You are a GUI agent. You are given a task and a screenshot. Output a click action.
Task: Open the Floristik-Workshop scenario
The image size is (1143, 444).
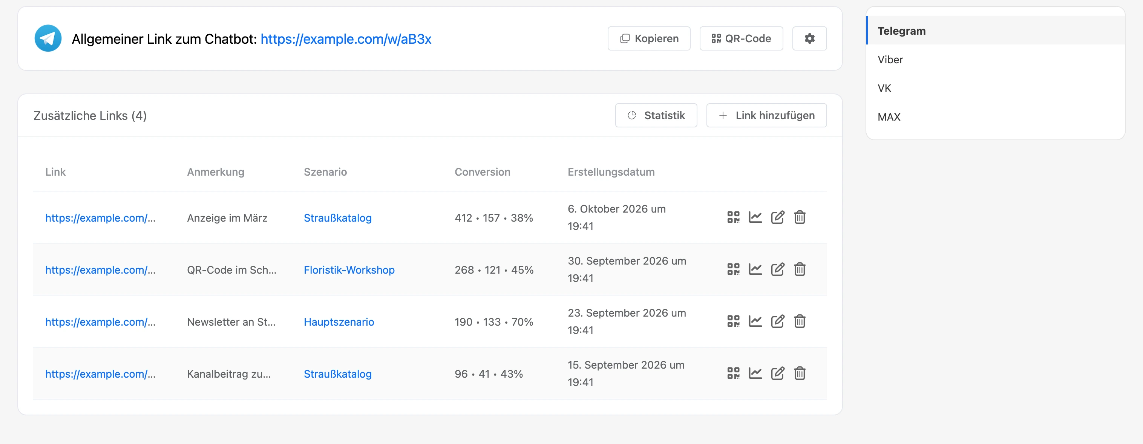[x=349, y=270]
